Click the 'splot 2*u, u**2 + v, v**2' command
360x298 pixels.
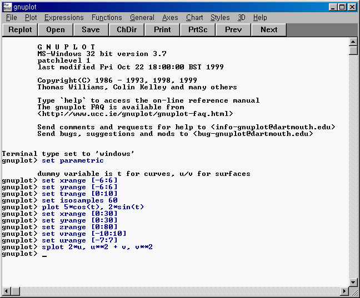(x=97, y=247)
